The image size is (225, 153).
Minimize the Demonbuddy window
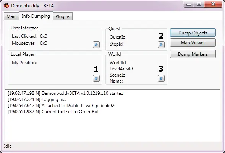pos(189,4)
